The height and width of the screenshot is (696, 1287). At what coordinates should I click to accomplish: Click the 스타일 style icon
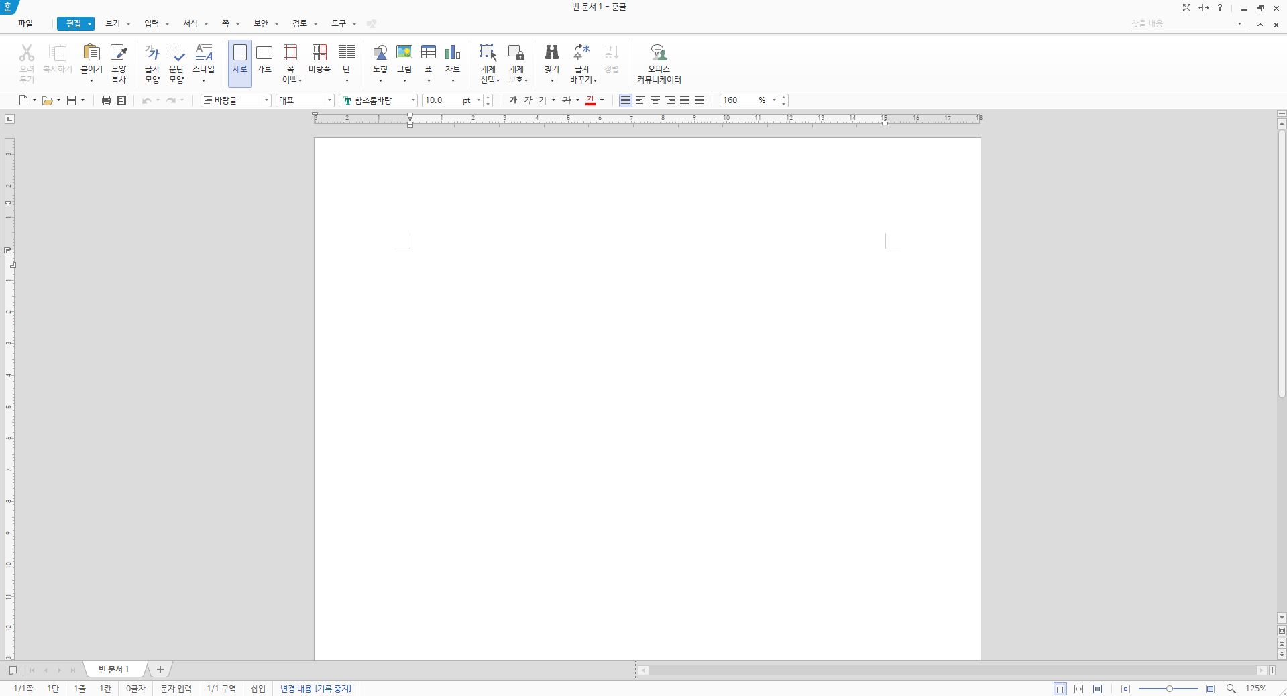[203, 52]
